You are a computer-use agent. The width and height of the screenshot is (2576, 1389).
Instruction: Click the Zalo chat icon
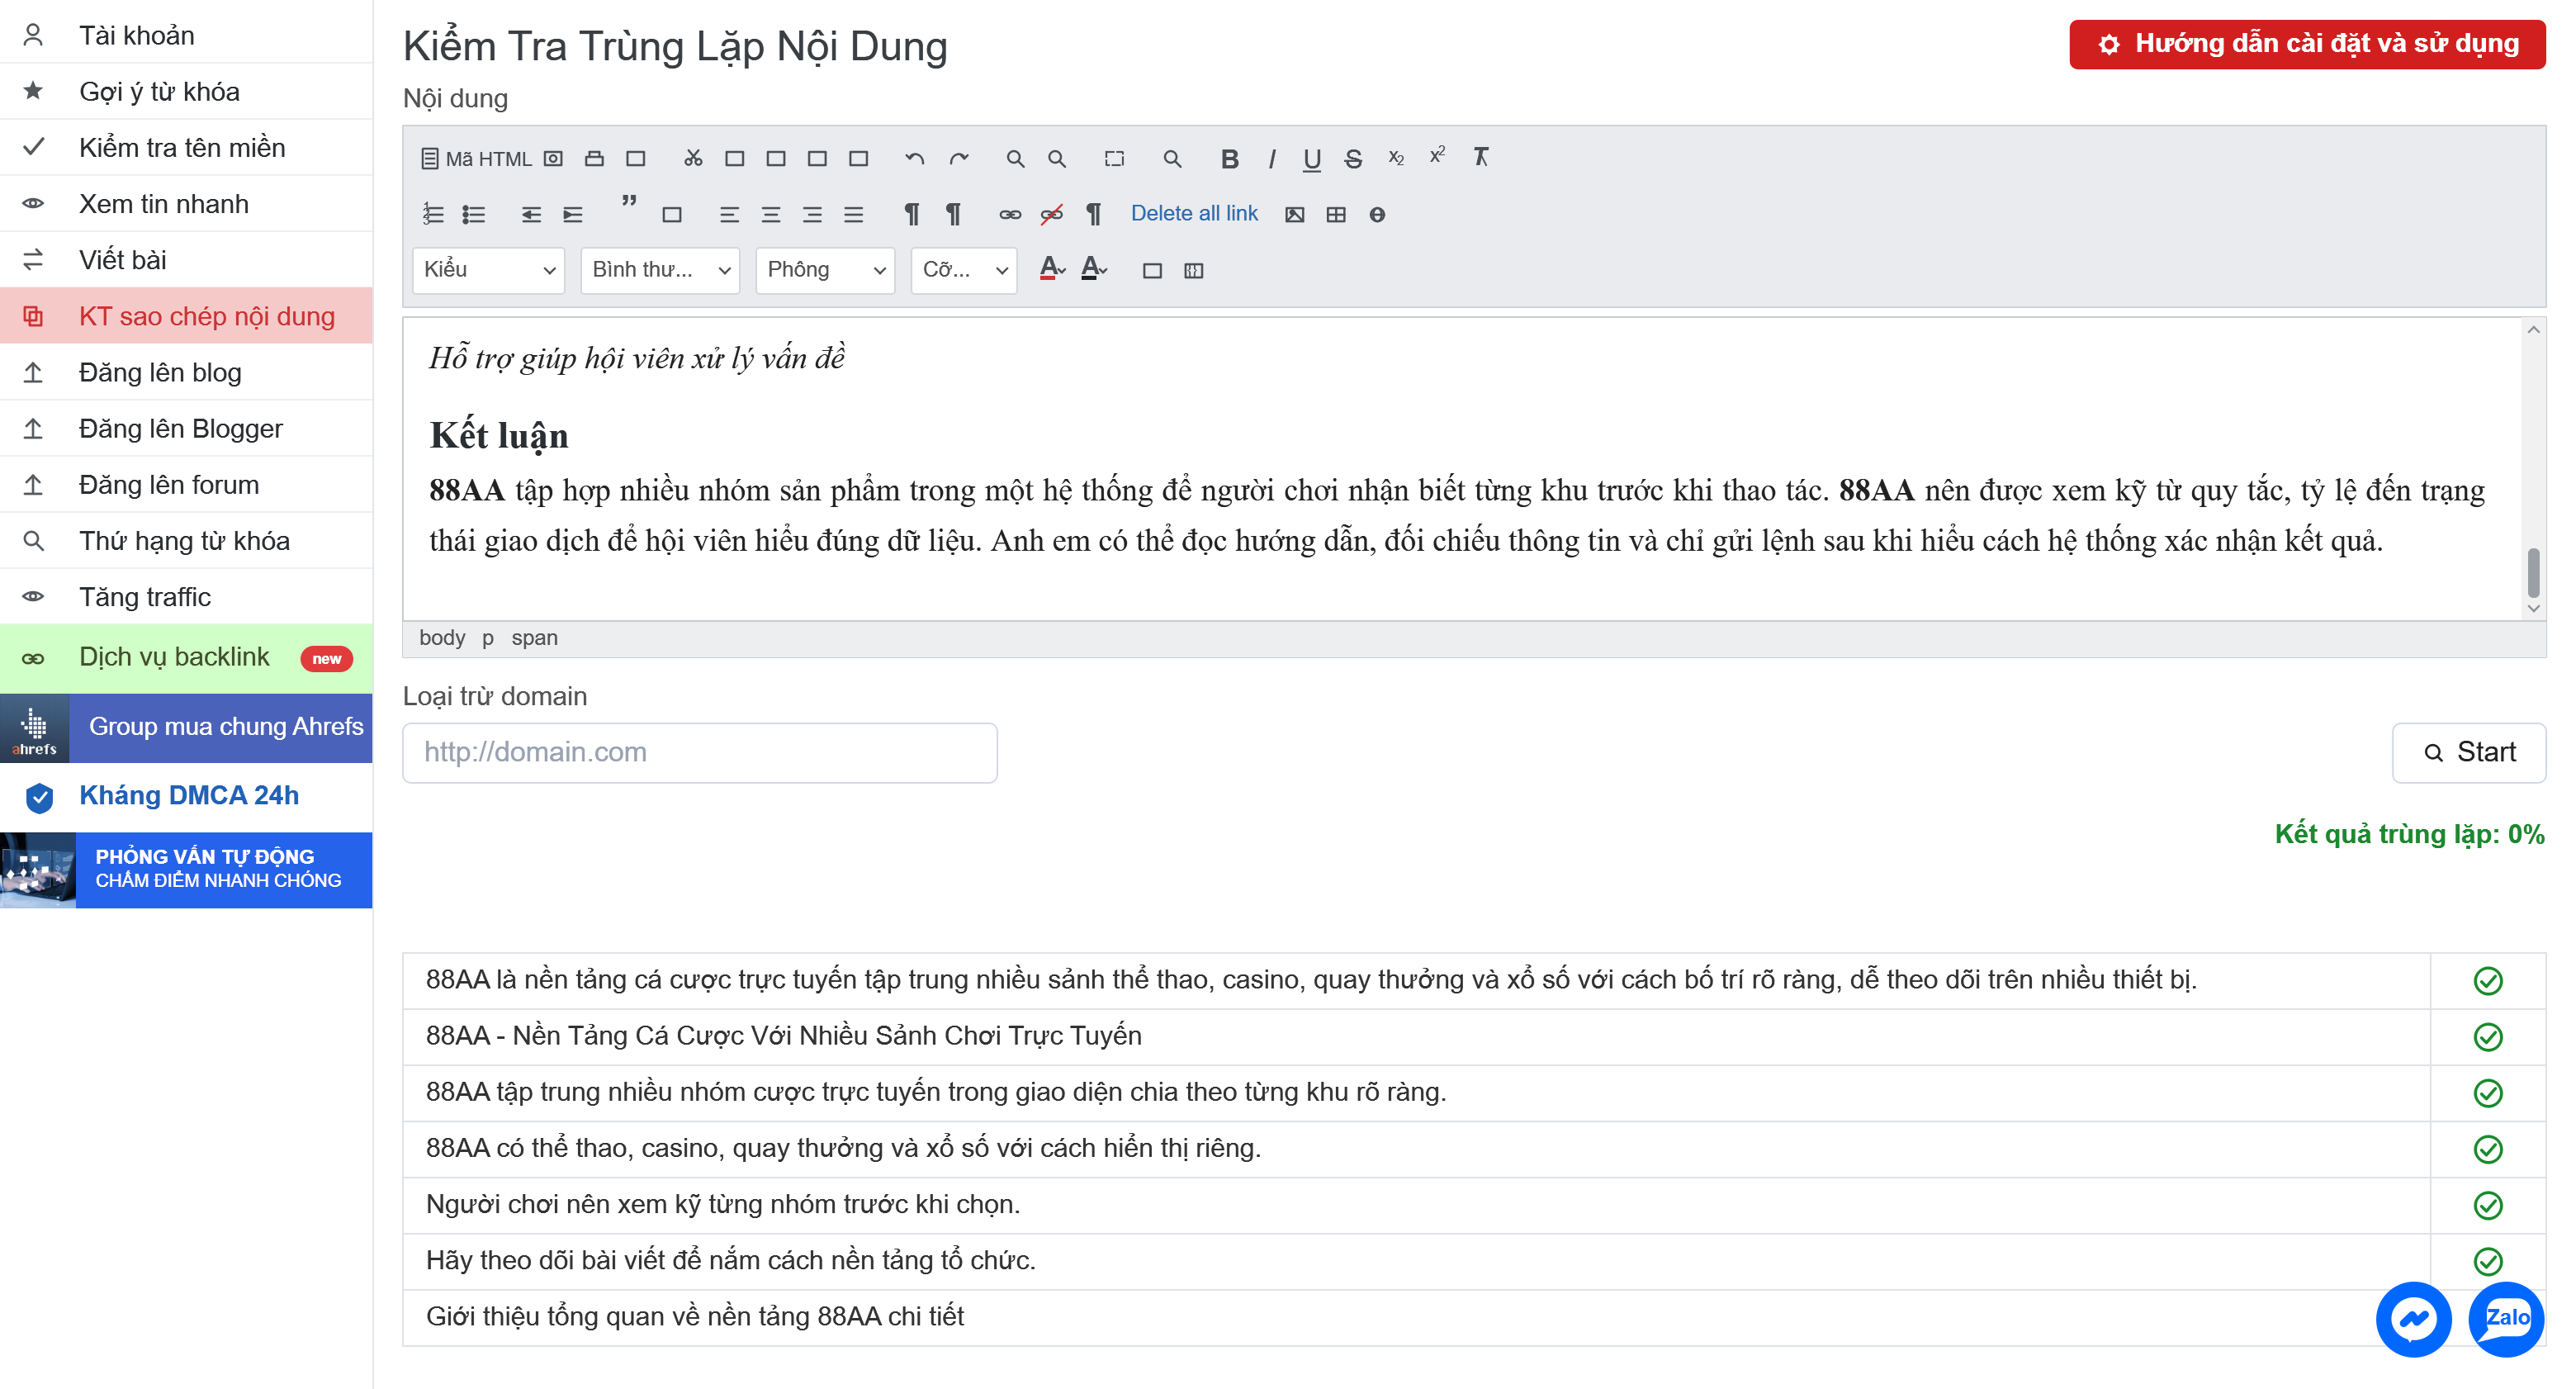(x=2506, y=1318)
